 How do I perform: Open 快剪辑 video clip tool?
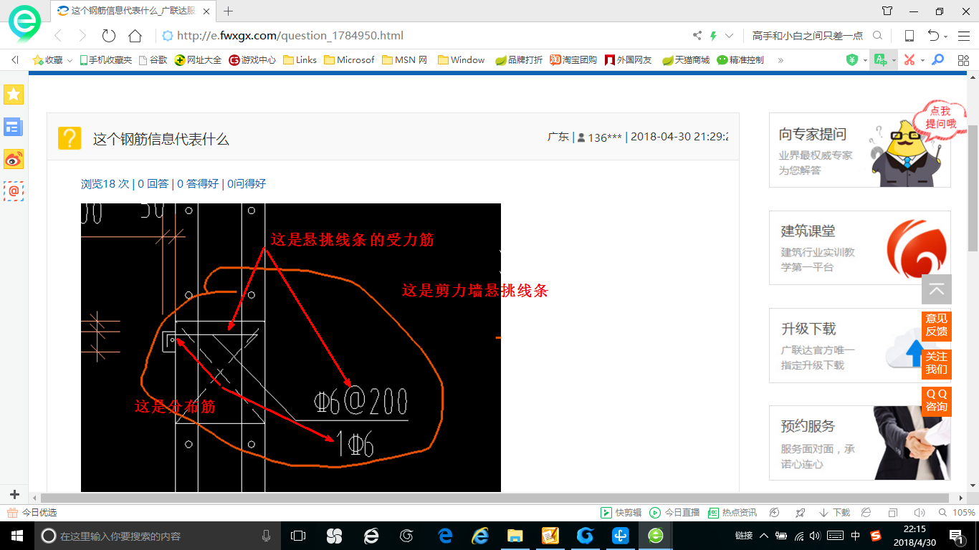point(621,513)
